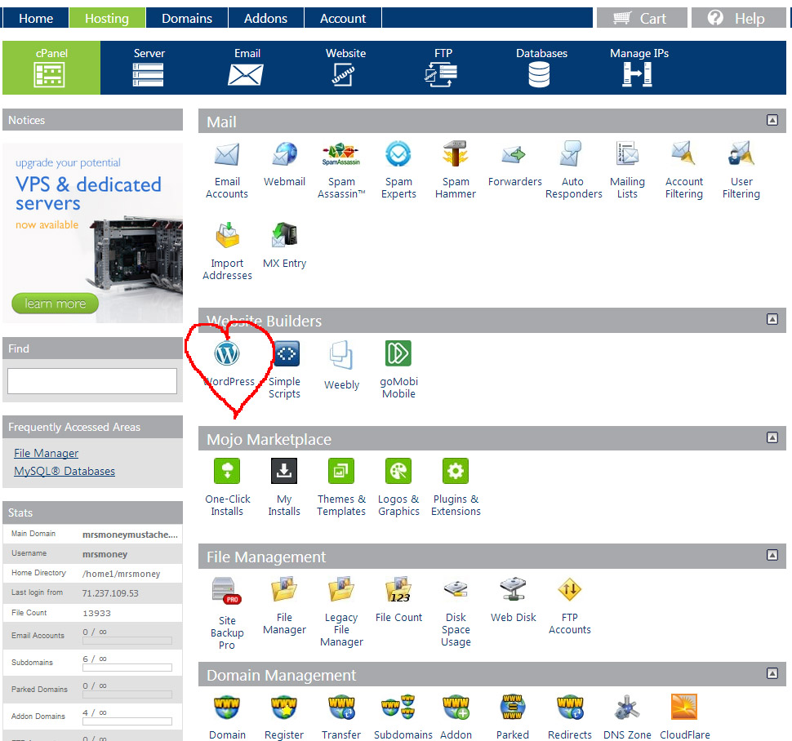
Task: Open Spam Hammer tool
Action: point(456,155)
